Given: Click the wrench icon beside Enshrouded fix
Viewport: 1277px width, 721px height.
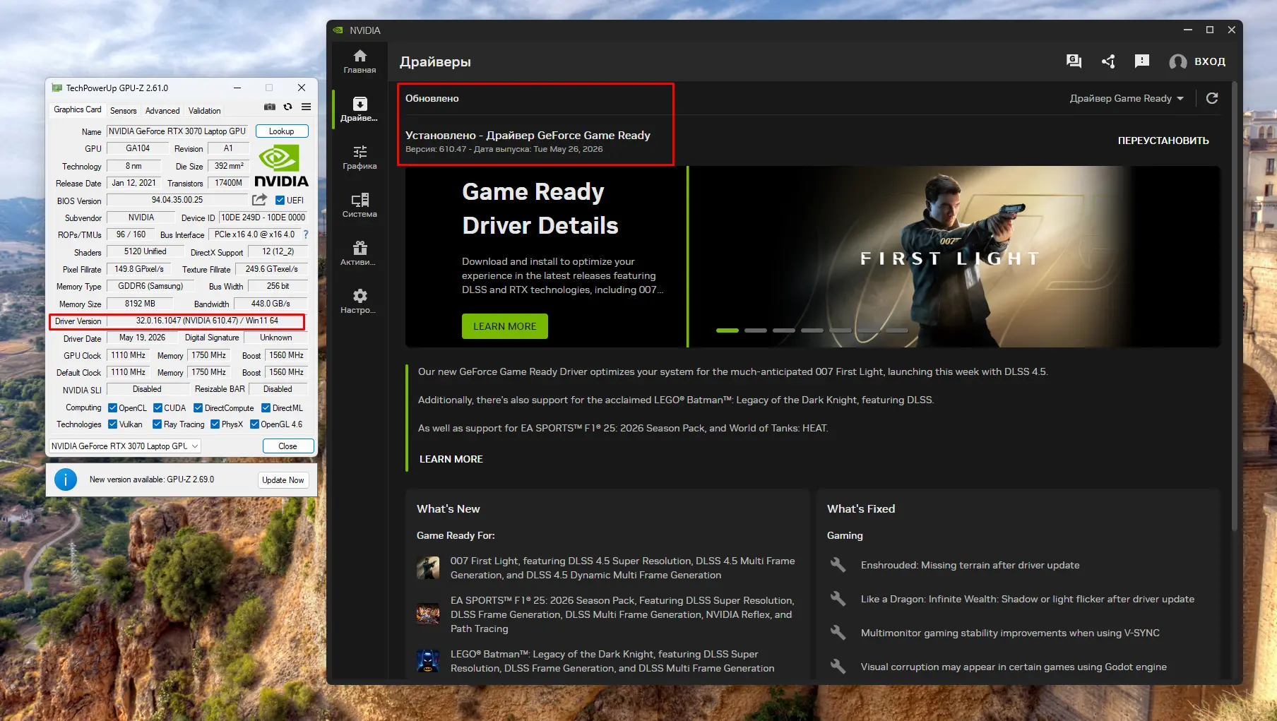Looking at the screenshot, I should pyautogui.click(x=838, y=565).
